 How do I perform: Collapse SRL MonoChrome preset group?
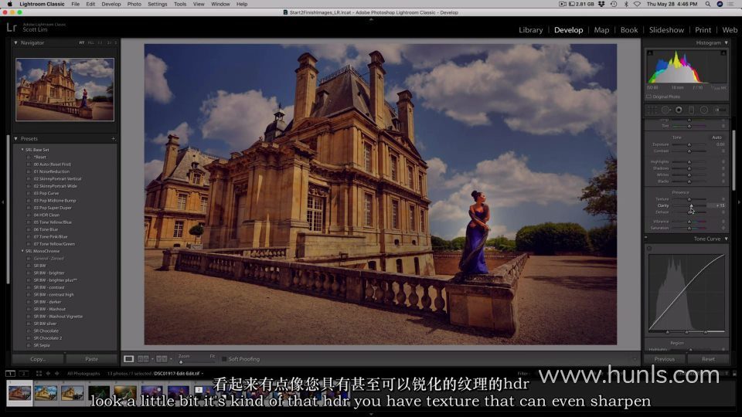(22, 251)
